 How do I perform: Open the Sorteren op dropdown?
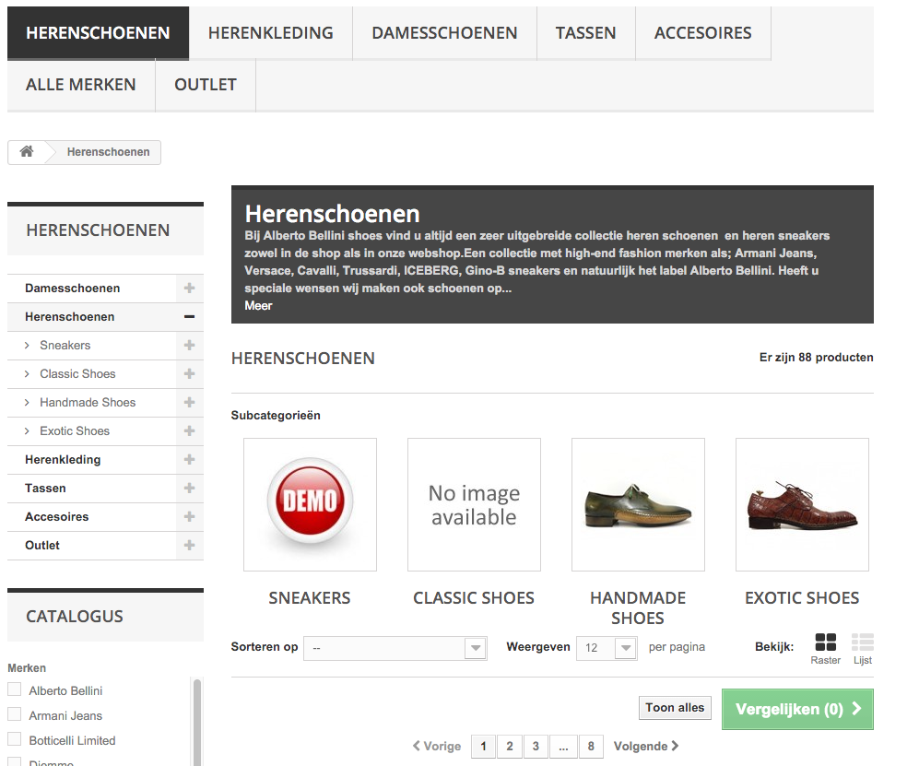point(395,648)
